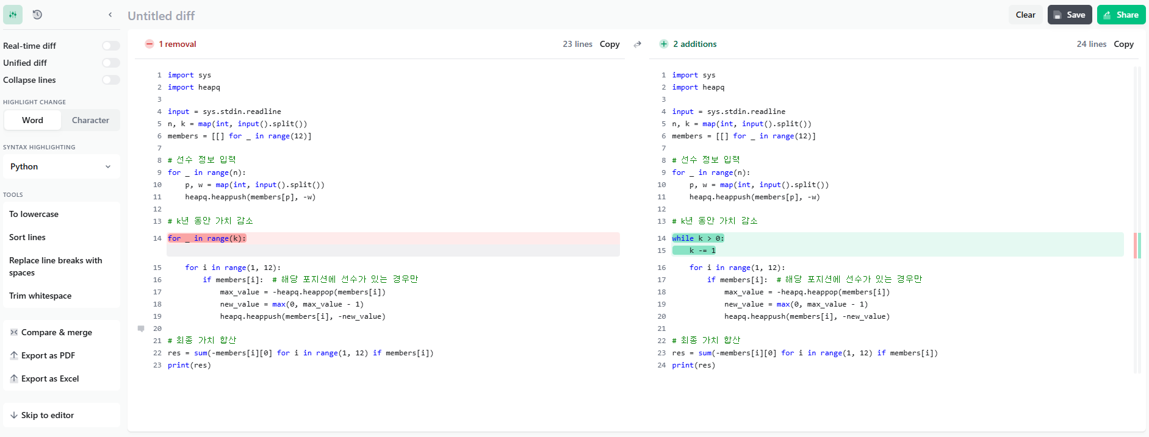Select Replace line breaks with spaces

[61, 266]
